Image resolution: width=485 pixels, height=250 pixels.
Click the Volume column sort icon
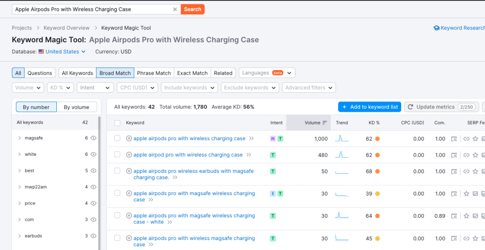[324, 123]
